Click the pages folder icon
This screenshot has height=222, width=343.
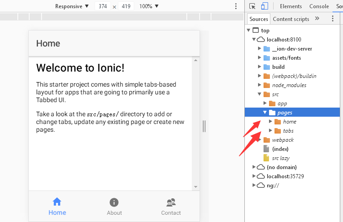click(272, 113)
